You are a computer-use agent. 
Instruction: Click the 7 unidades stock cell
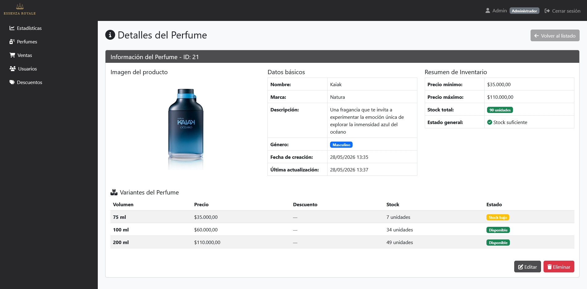(x=398, y=217)
